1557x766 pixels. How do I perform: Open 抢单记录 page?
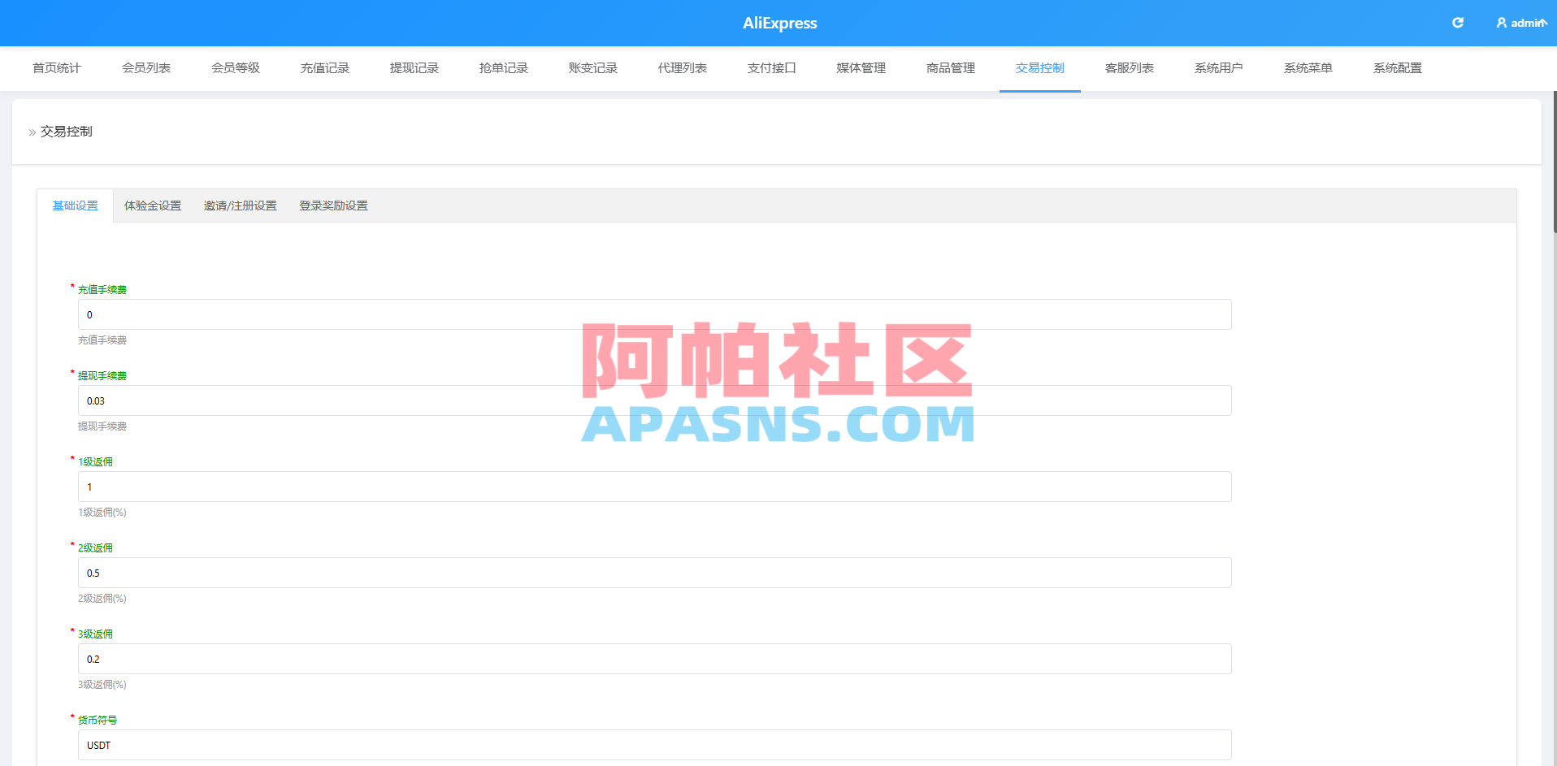504,68
